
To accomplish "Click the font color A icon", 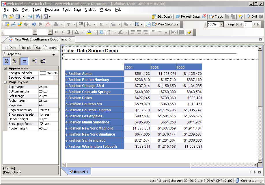I will click(77, 32).
